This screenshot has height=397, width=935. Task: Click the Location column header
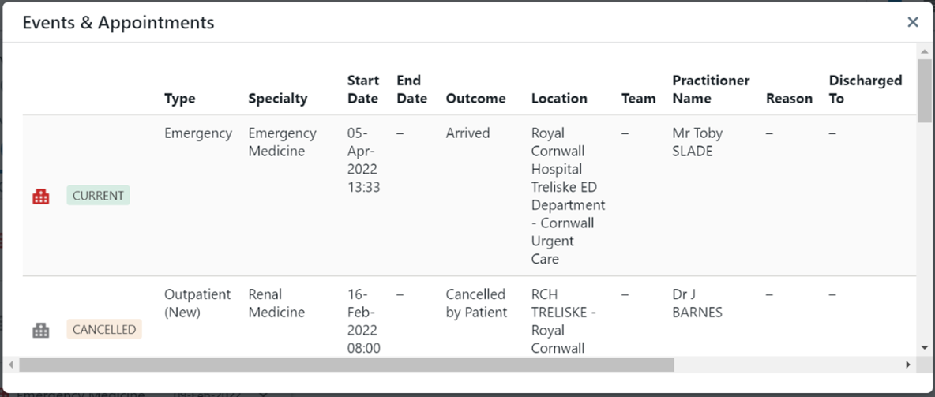(x=559, y=99)
